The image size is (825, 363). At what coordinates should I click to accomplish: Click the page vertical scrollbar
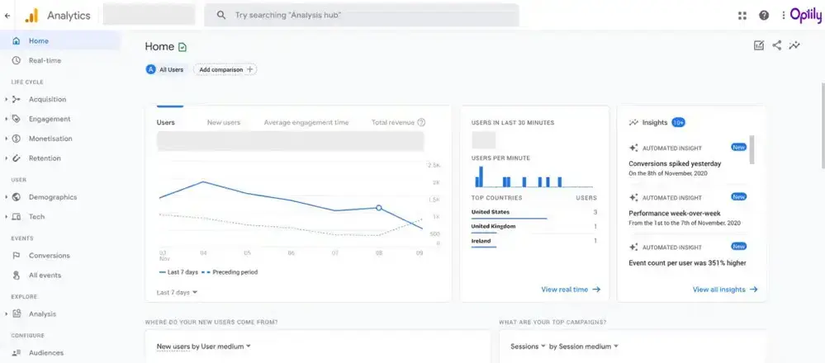(823, 126)
